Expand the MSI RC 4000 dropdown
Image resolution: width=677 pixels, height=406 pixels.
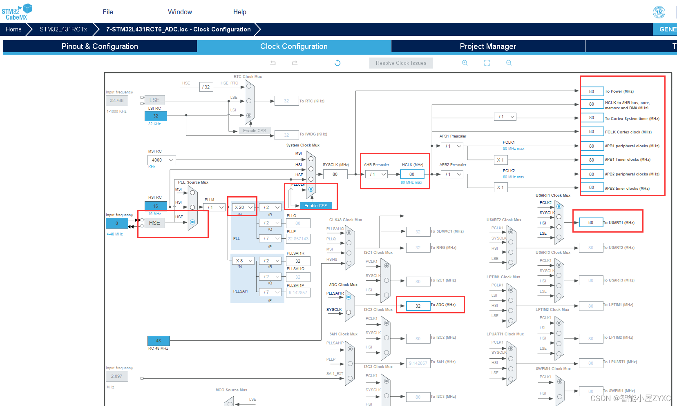pyautogui.click(x=162, y=160)
